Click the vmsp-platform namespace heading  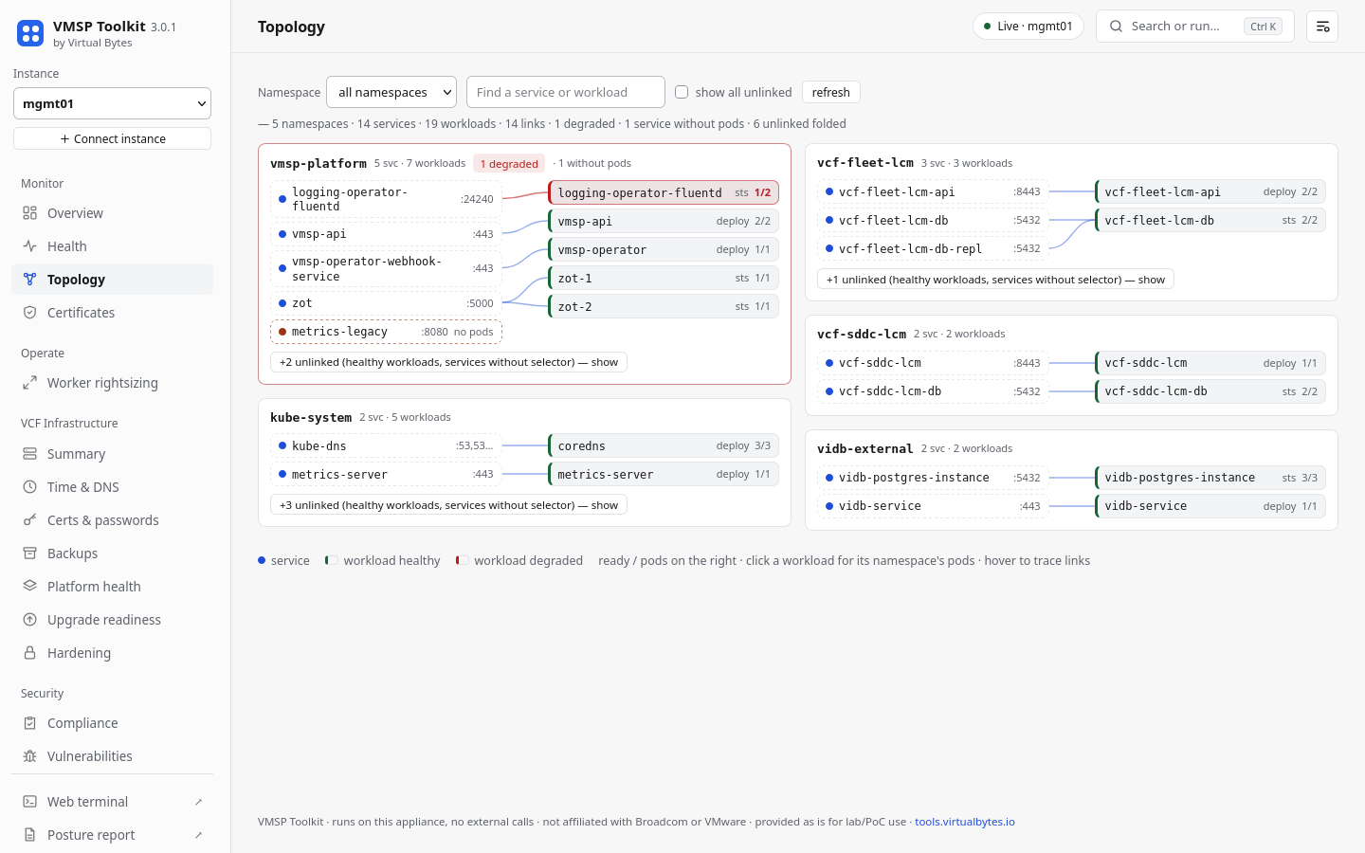(318, 163)
